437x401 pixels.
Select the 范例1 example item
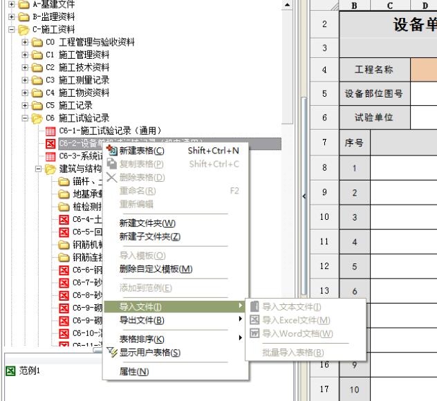click(29, 371)
